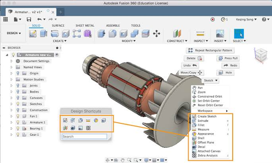Open the job status clock icon
Screen dimensions: 272x163
[x=223, y=20]
